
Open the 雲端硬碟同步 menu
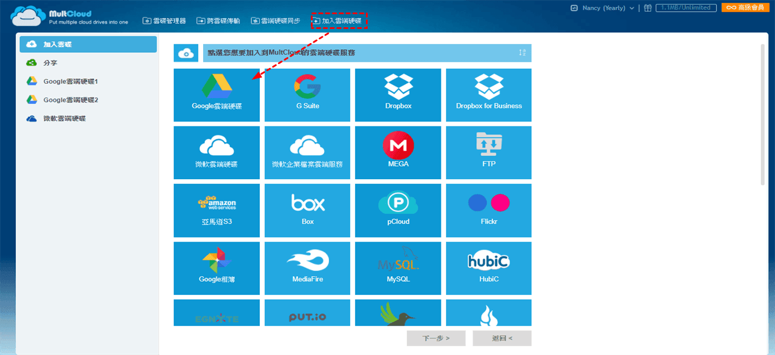276,21
